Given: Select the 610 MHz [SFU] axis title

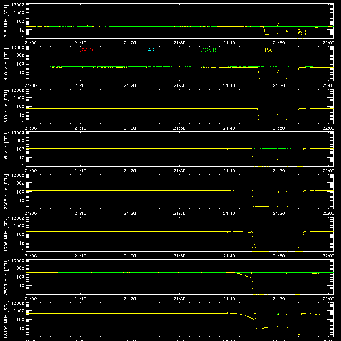Looking at the screenshot, I should pos(6,106).
